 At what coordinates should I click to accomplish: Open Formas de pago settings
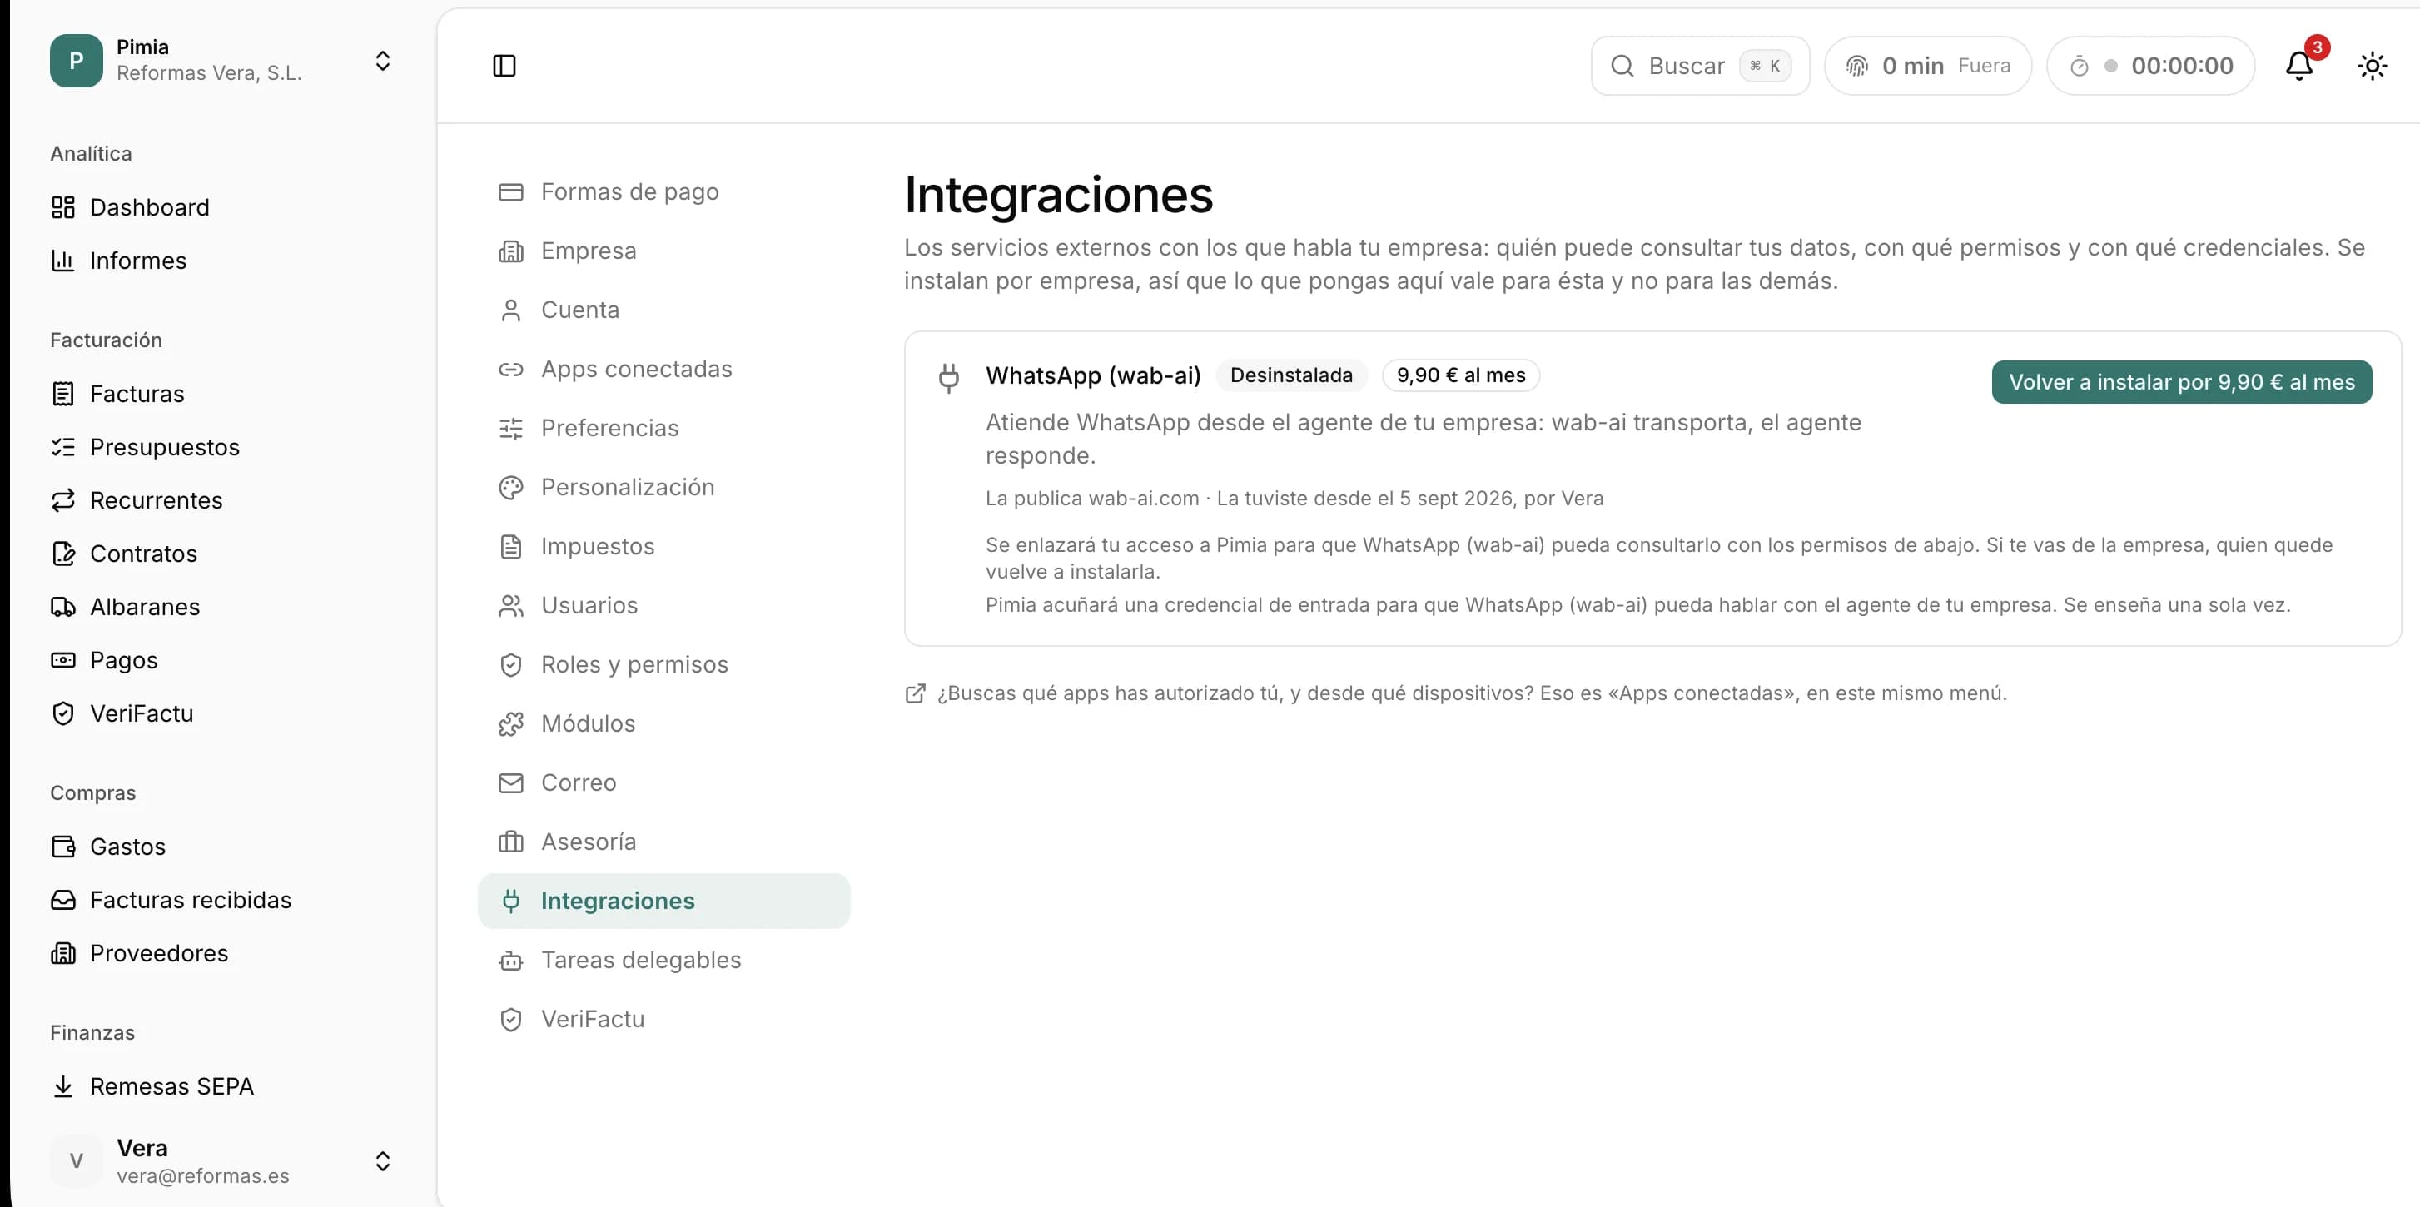coord(663,191)
